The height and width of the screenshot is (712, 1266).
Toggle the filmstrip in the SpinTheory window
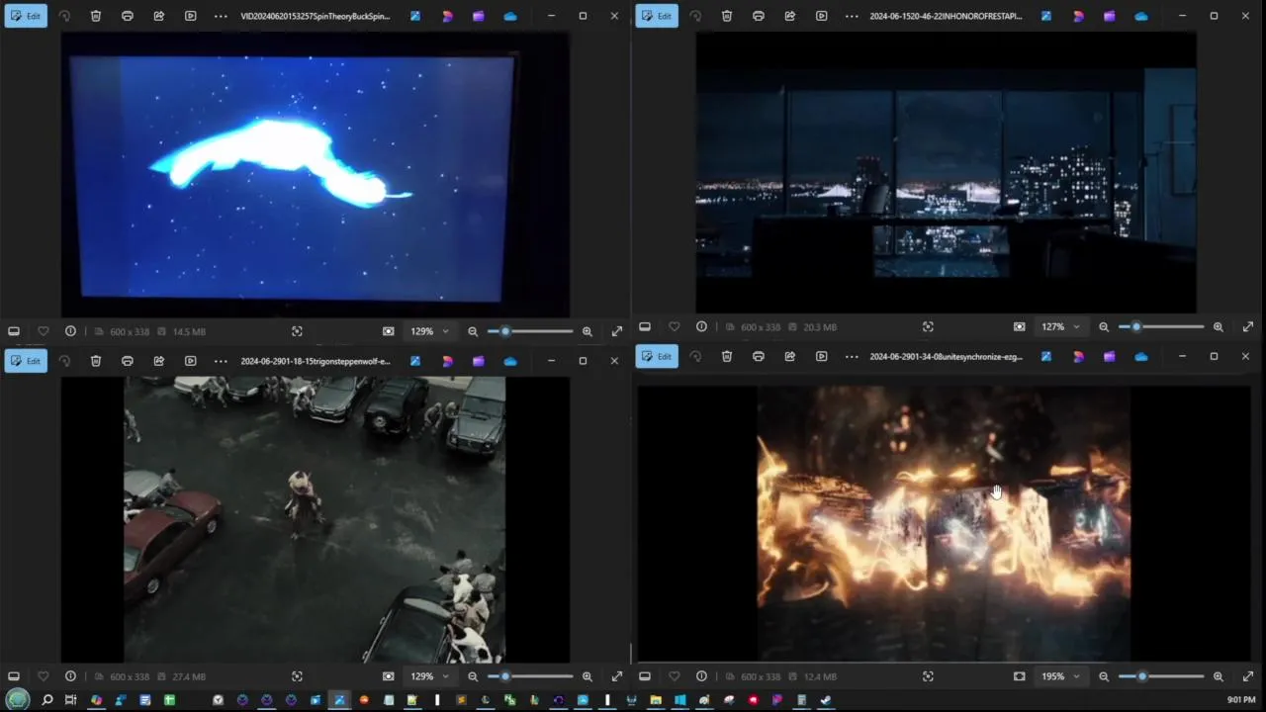tap(14, 331)
